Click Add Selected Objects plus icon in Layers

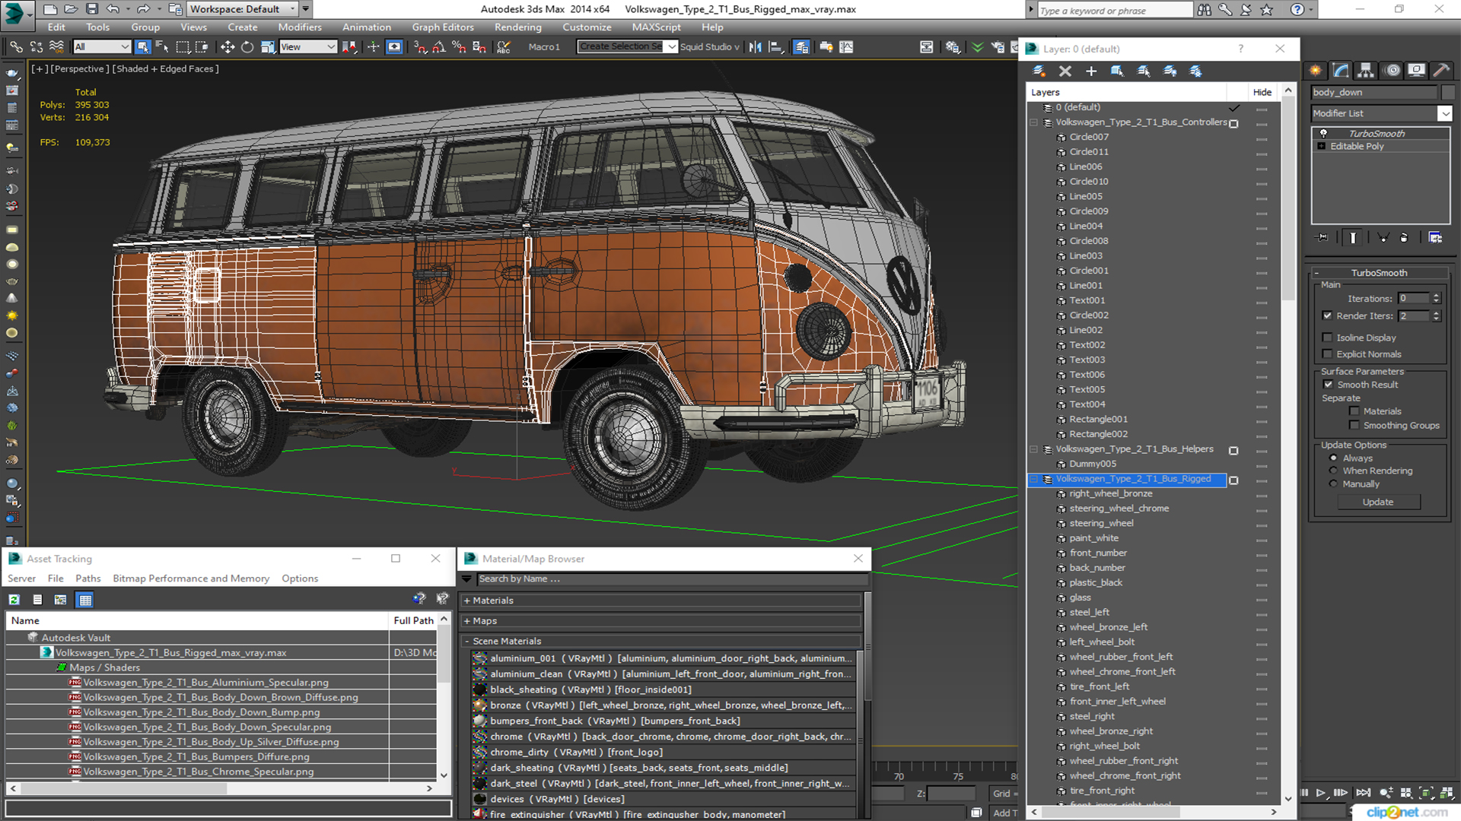point(1091,71)
